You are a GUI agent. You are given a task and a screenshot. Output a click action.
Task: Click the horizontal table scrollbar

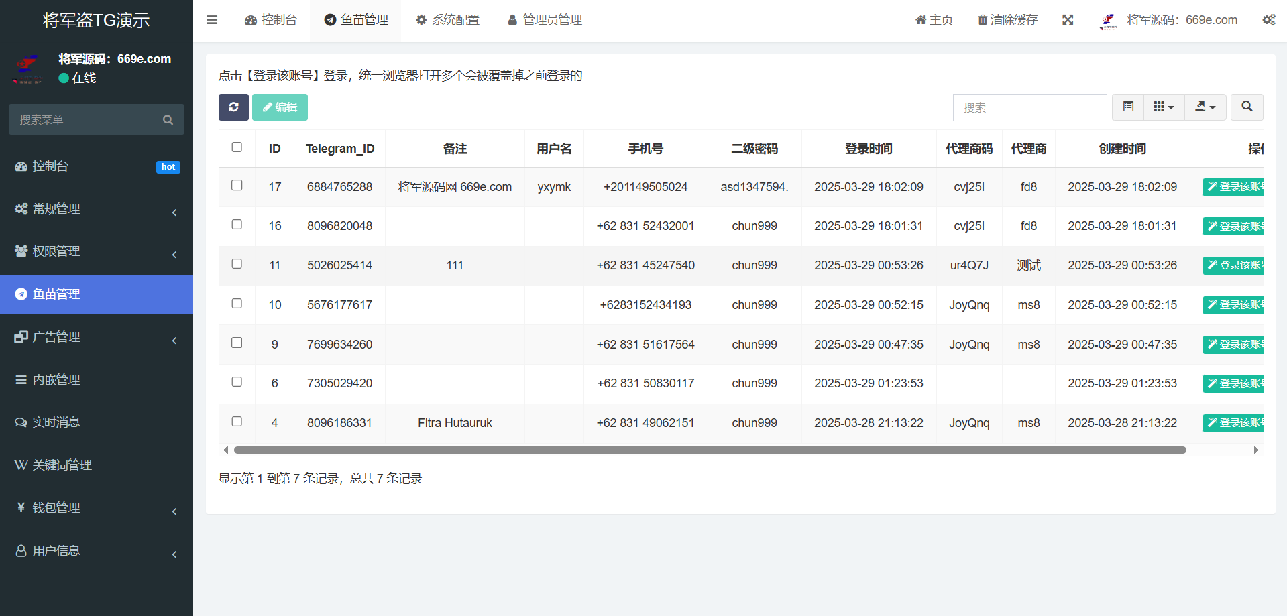pyautogui.click(x=710, y=450)
